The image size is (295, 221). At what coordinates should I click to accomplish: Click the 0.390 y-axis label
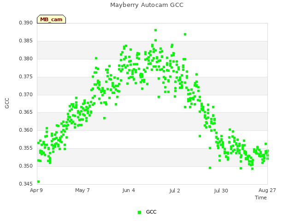[26, 23]
